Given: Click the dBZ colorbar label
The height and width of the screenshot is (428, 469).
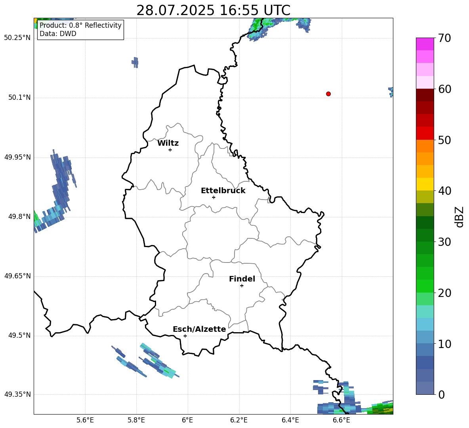Looking at the screenshot, I should click(460, 217).
